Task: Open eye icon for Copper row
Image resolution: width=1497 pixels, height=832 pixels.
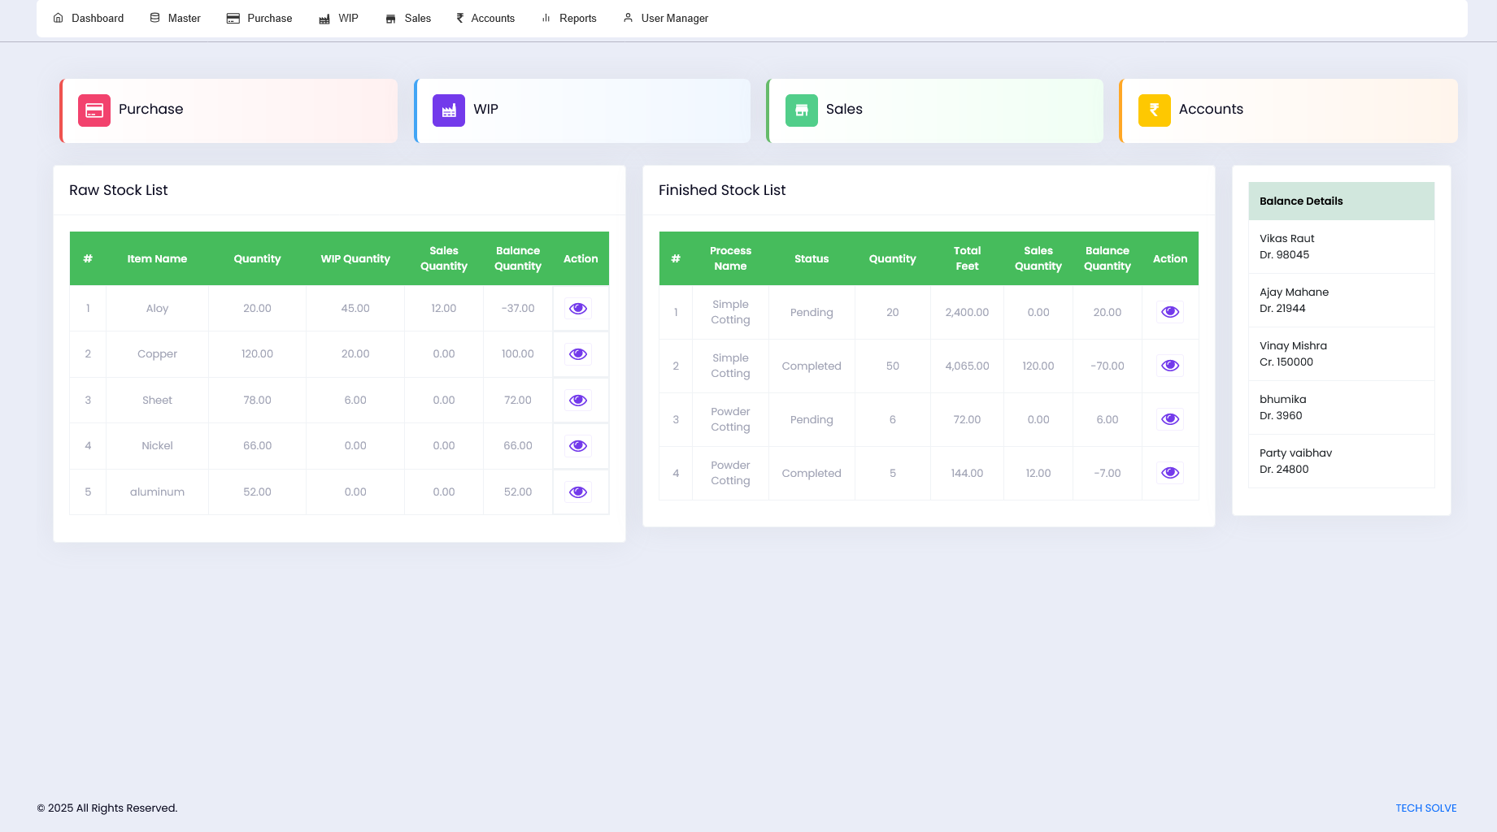Action: (578, 354)
